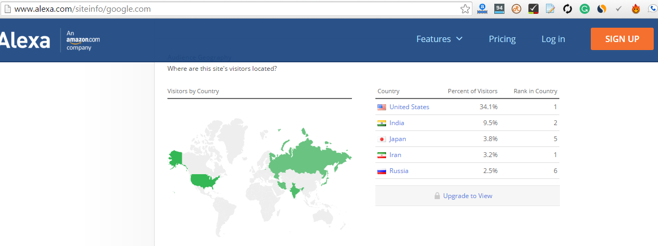
Task: Click the Upgrade to View link
Action: 468,196
